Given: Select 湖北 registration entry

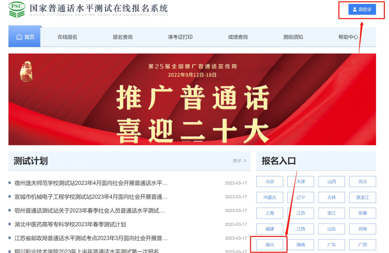Looking at the screenshot, I should pos(270,245).
